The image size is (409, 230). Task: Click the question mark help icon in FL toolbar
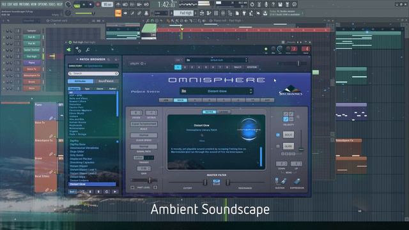[273, 4]
